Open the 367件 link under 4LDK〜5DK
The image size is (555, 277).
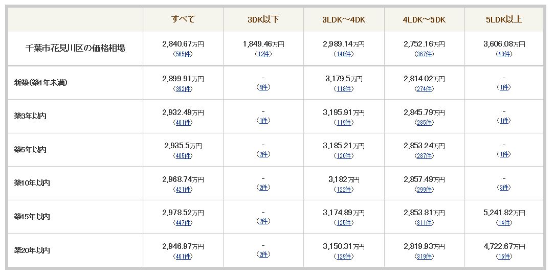click(x=424, y=54)
